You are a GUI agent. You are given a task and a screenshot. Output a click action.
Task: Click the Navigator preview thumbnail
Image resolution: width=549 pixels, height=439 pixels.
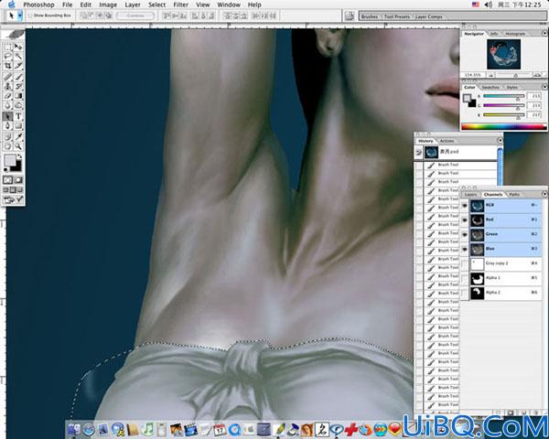[503, 54]
